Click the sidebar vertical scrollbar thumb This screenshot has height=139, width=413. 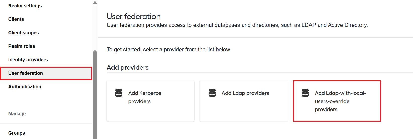point(95,95)
